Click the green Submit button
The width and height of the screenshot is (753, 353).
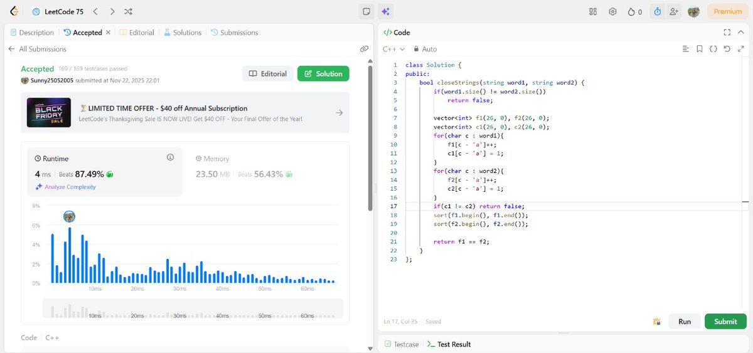pos(725,321)
